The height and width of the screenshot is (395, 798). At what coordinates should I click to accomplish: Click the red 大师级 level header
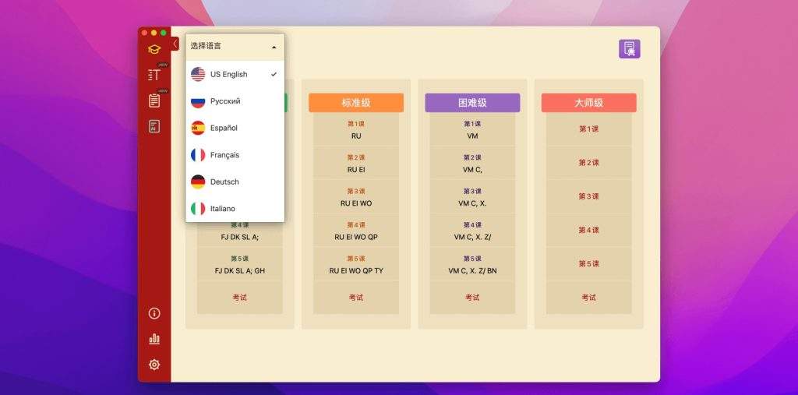pyautogui.click(x=588, y=103)
